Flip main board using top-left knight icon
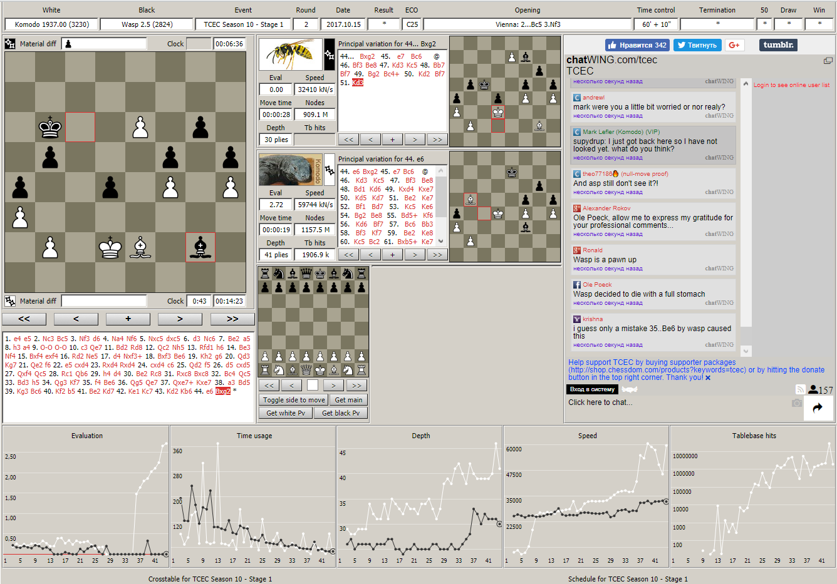The height and width of the screenshot is (584, 837). click(10, 44)
